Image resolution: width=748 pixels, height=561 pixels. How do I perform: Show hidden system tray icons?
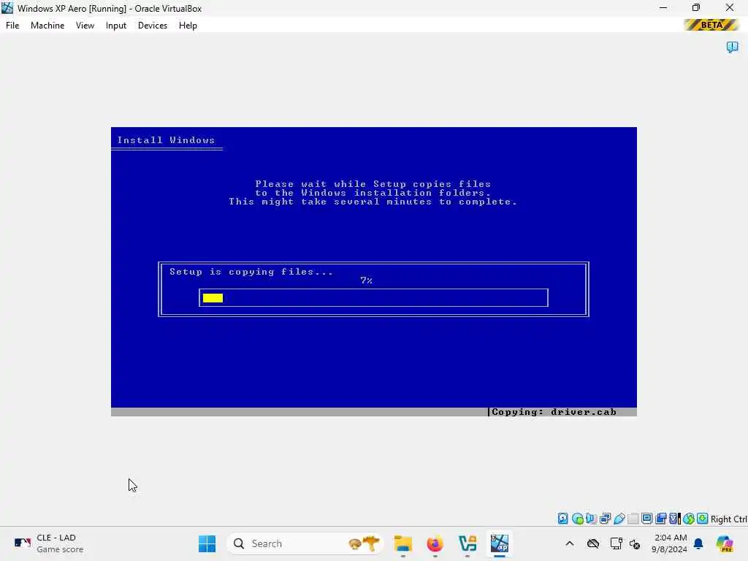click(570, 543)
